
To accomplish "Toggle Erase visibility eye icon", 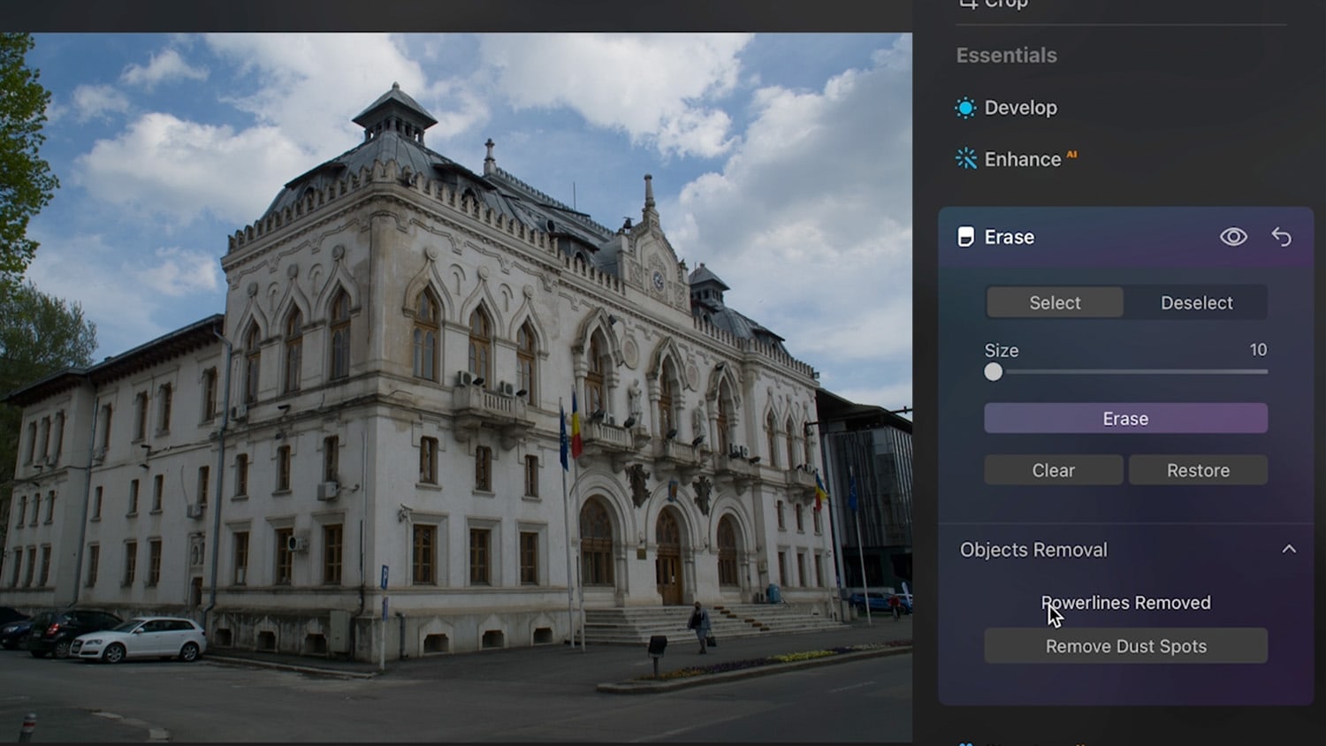I will (x=1233, y=237).
